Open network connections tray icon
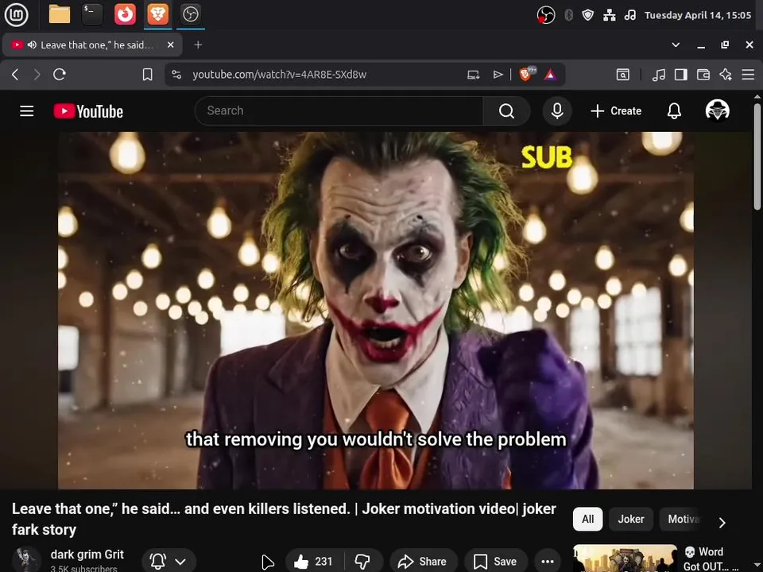 point(610,15)
